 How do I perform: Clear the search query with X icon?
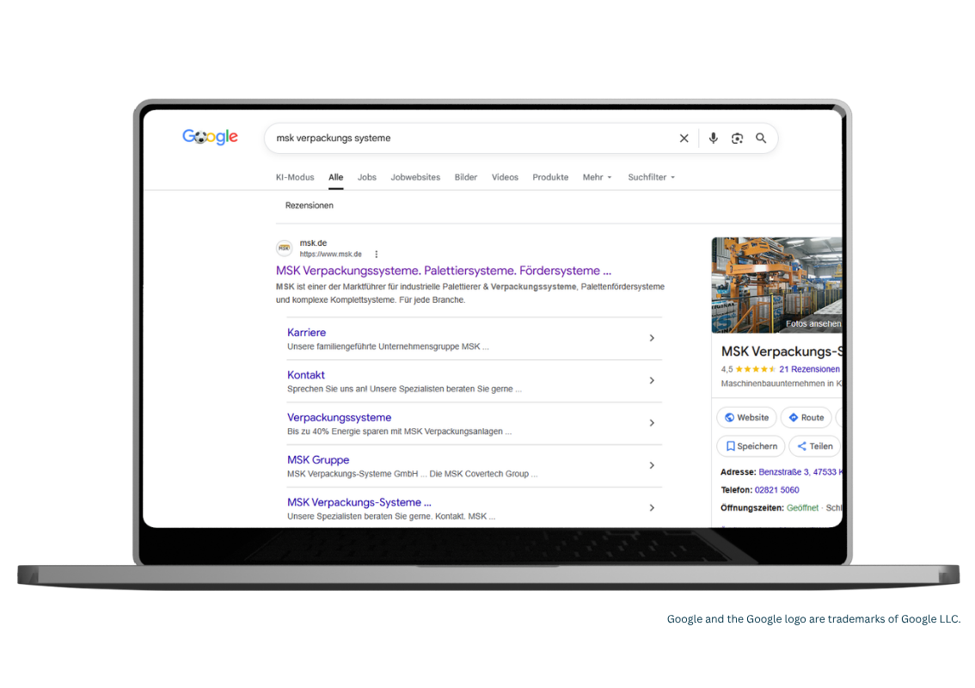pos(684,138)
